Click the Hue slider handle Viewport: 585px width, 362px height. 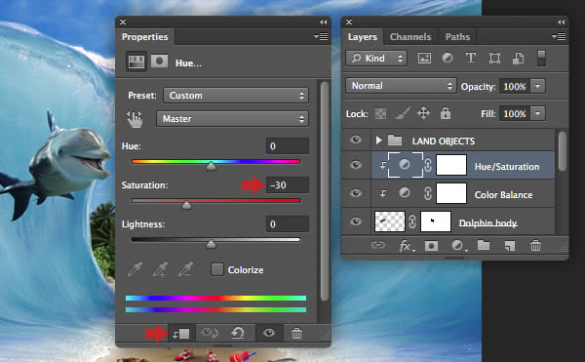(212, 166)
